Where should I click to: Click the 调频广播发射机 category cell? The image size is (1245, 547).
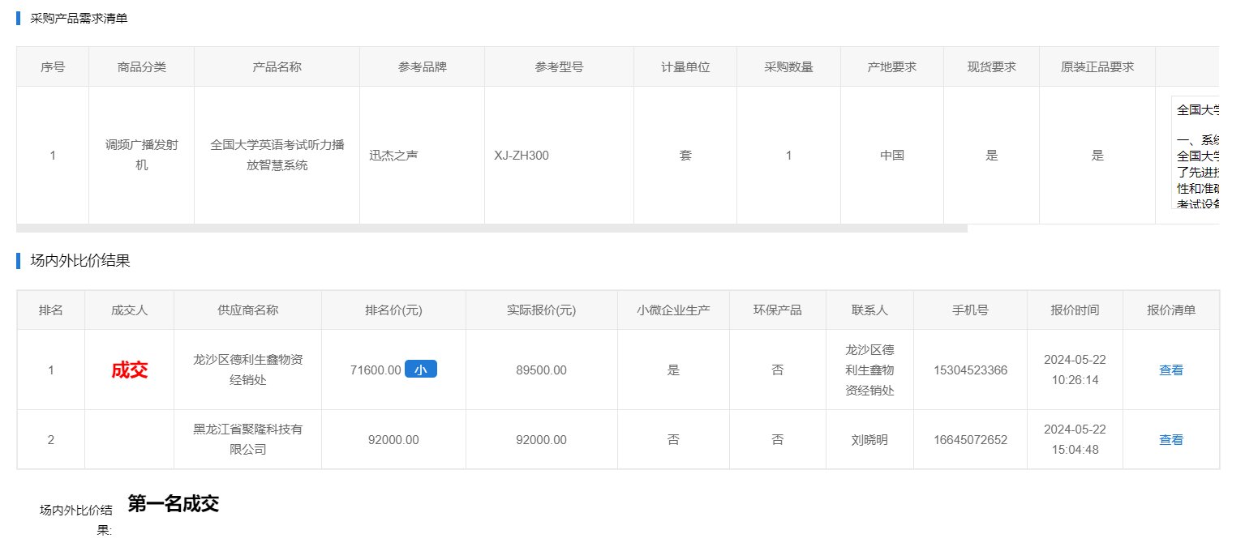coord(141,155)
